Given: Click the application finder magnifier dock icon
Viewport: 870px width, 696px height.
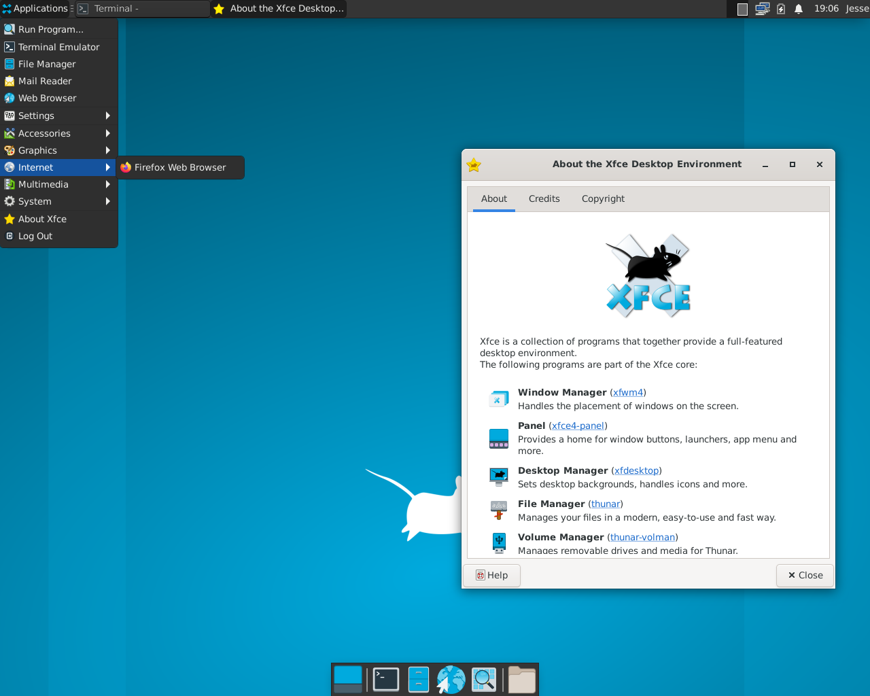Looking at the screenshot, I should (x=484, y=679).
